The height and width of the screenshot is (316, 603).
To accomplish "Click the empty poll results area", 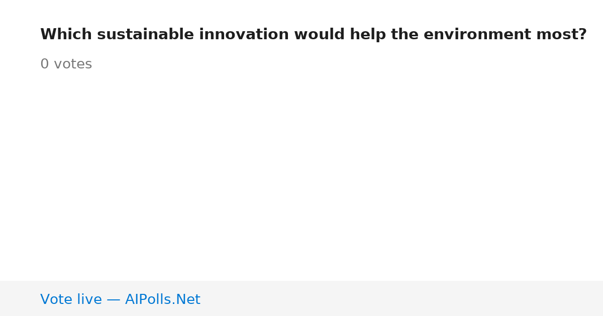I will point(301,176).
